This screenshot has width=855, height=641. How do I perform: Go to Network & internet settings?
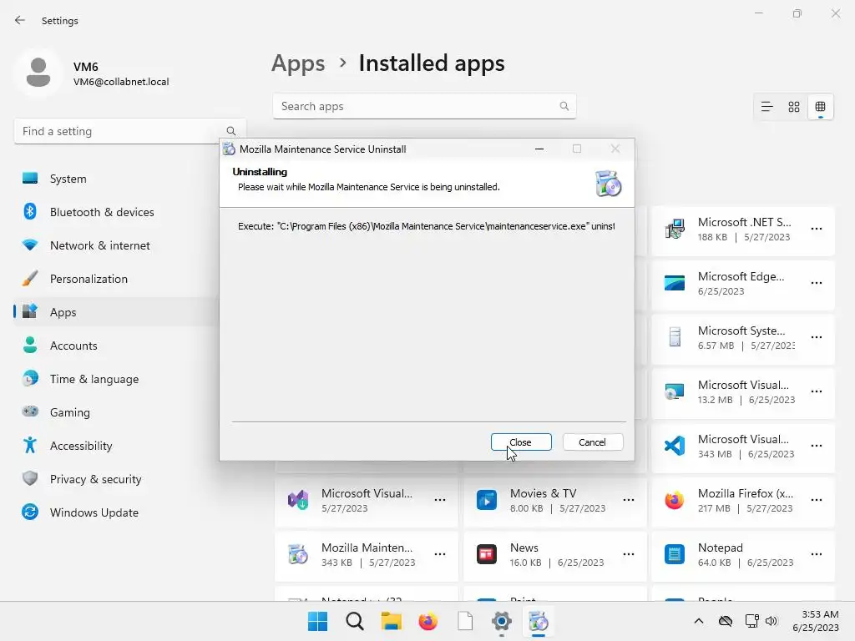(115, 245)
